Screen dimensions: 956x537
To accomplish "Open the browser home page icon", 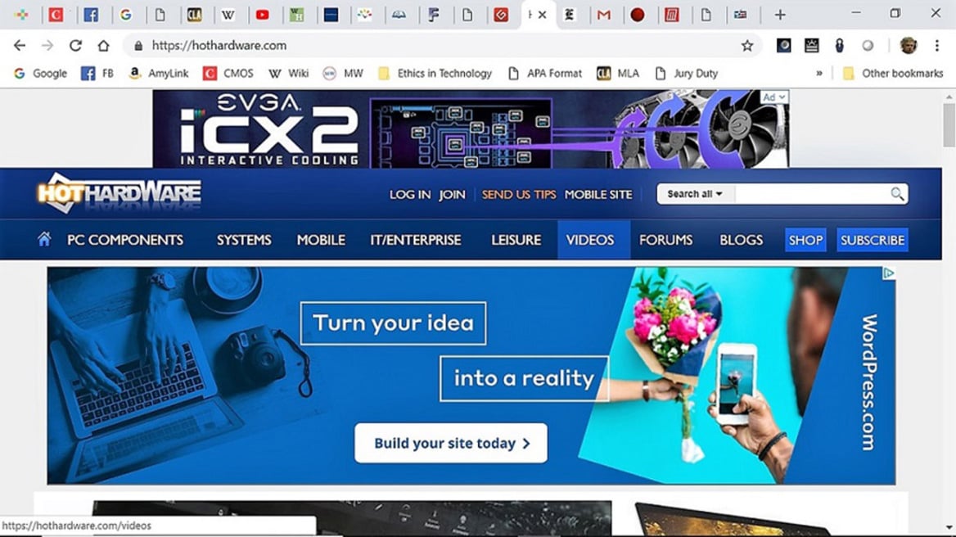I will [103, 45].
